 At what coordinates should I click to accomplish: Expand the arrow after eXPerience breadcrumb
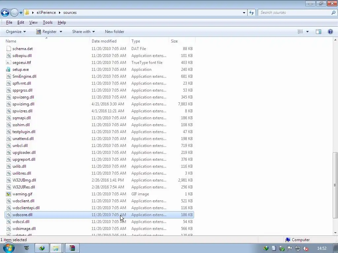pyautogui.click(x=60, y=13)
